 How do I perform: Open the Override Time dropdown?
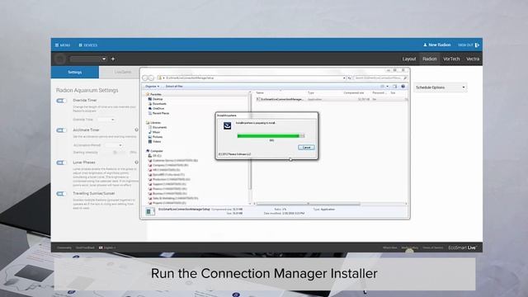[x=106, y=120]
